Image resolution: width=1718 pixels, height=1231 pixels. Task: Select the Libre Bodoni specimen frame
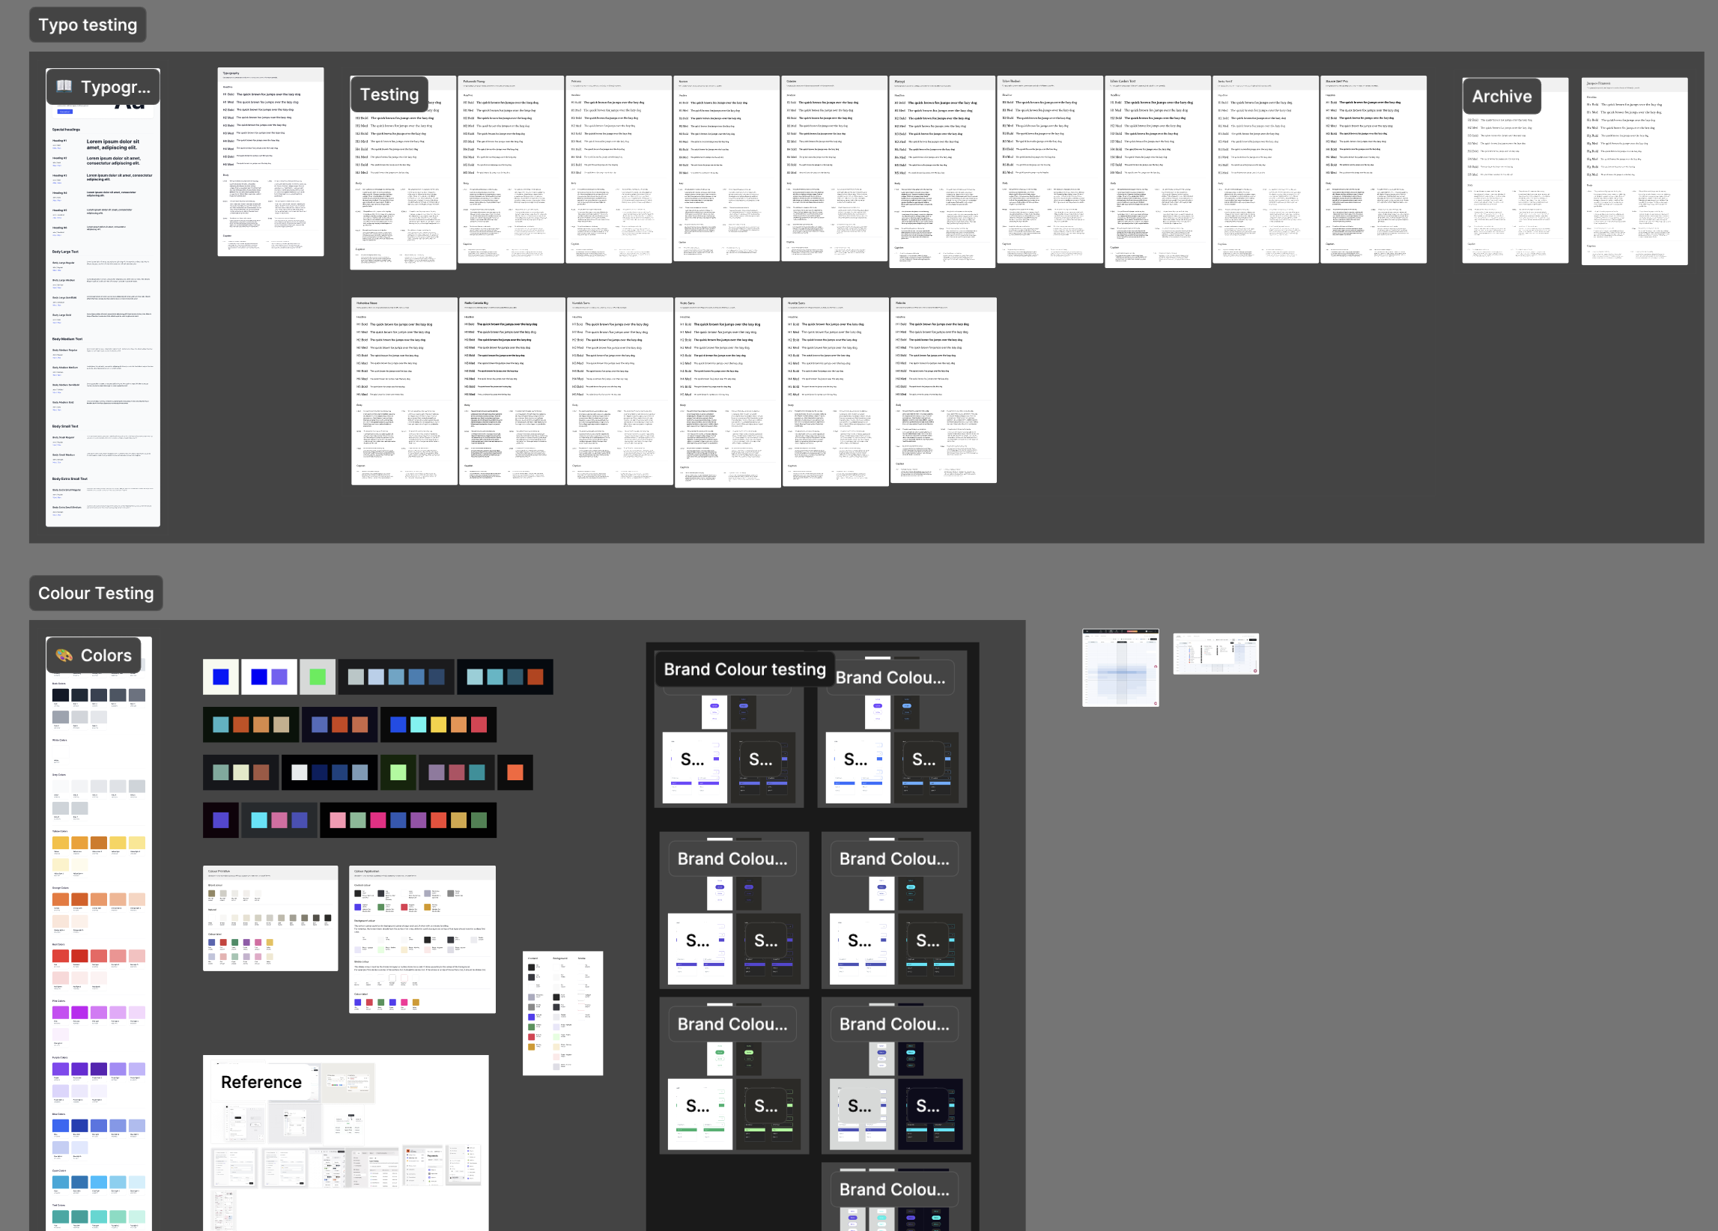pyautogui.click(x=1050, y=170)
